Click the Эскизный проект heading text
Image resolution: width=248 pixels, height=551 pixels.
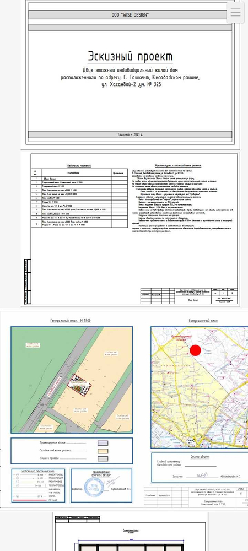[130, 56]
